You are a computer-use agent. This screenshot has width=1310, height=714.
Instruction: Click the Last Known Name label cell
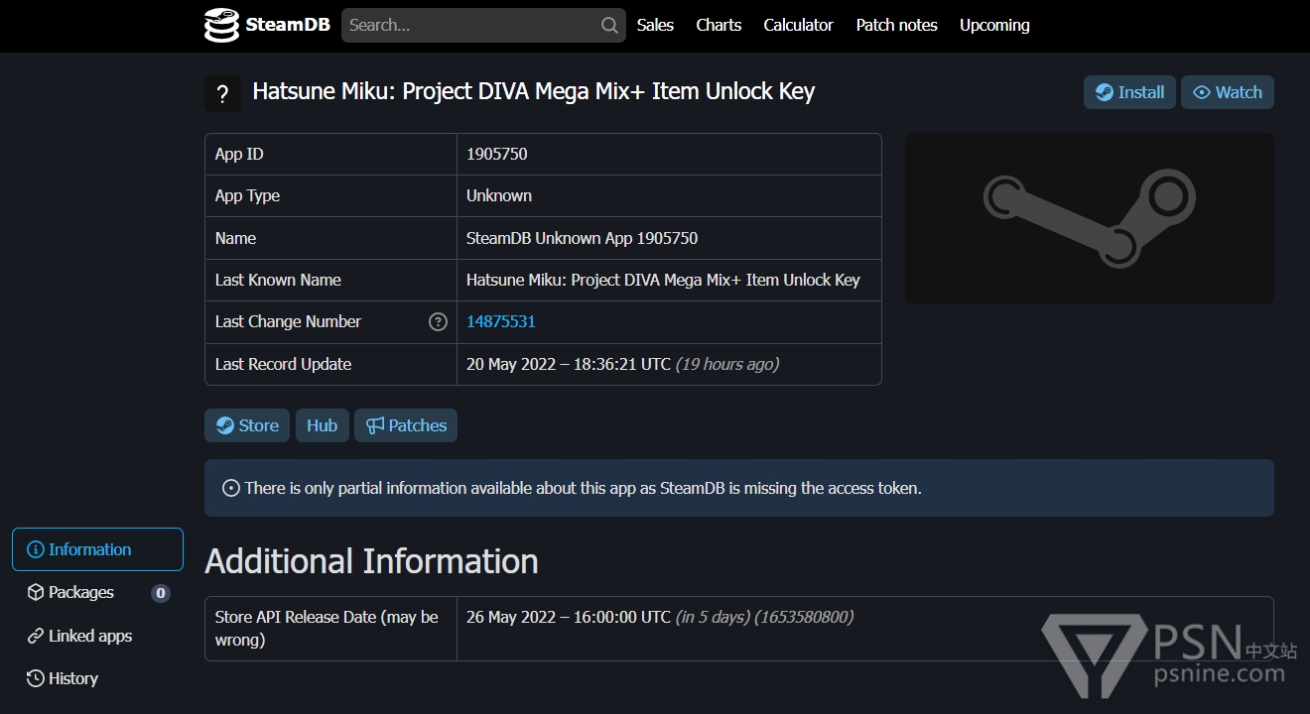pyautogui.click(x=330, y=280)
